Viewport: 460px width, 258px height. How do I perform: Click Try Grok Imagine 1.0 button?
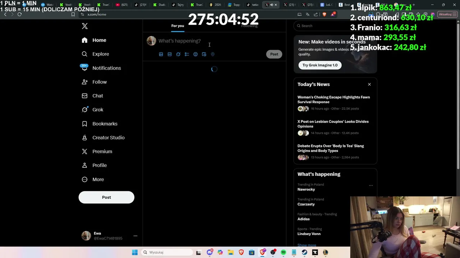[x=320, y=65]
